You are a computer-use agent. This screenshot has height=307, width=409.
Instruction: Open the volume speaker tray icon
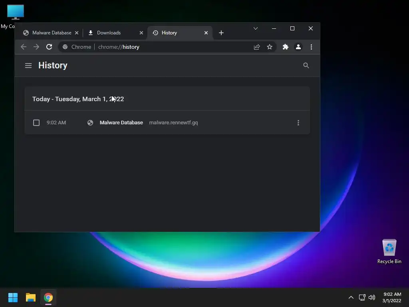[372, 297]
